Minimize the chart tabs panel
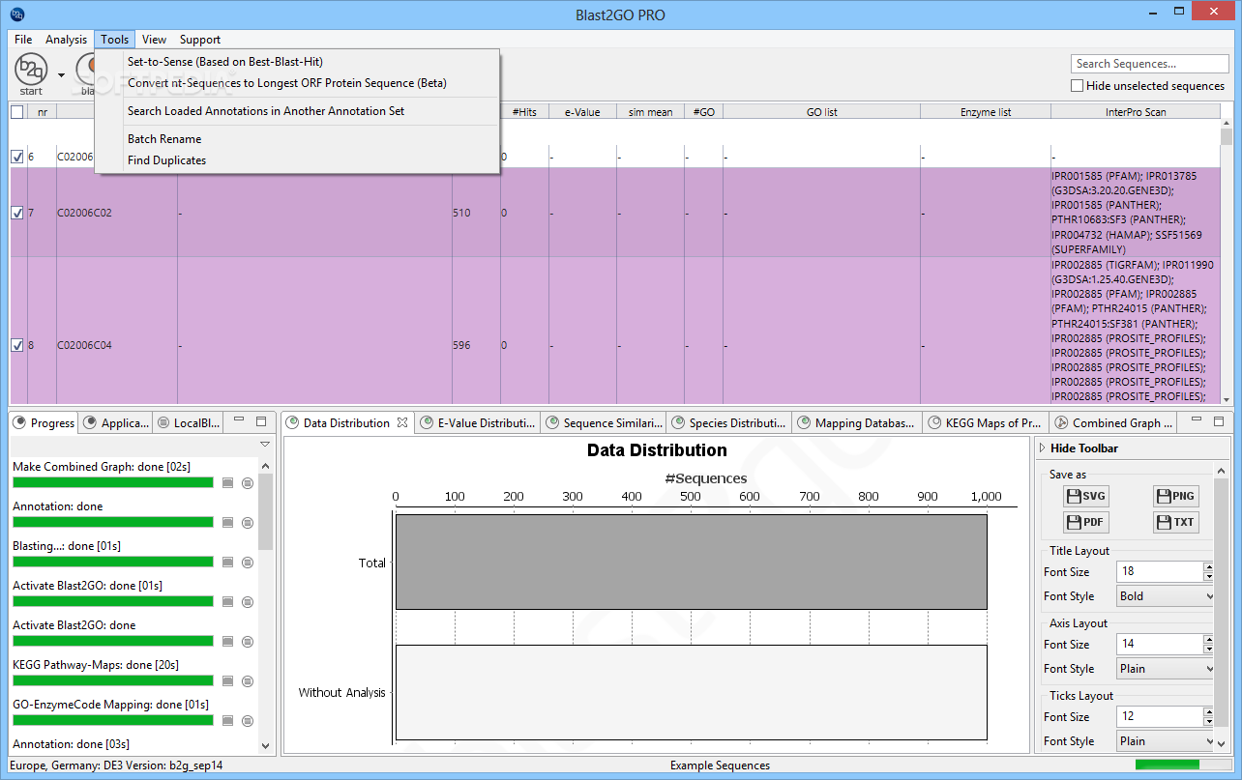1242x780 pixels. click(1198, 421)
